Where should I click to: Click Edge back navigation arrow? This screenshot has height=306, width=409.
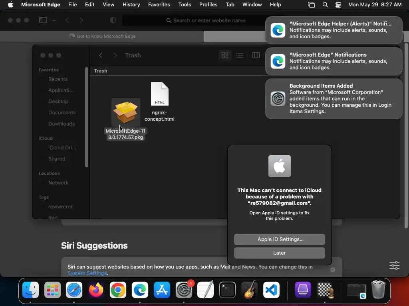coord(67,20)
